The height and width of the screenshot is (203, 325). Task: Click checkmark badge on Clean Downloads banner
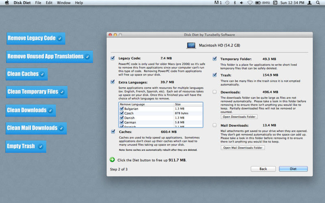[x=50, y=110]
